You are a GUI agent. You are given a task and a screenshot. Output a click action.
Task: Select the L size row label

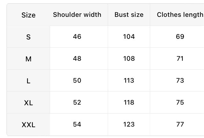[x=28, y=81]
